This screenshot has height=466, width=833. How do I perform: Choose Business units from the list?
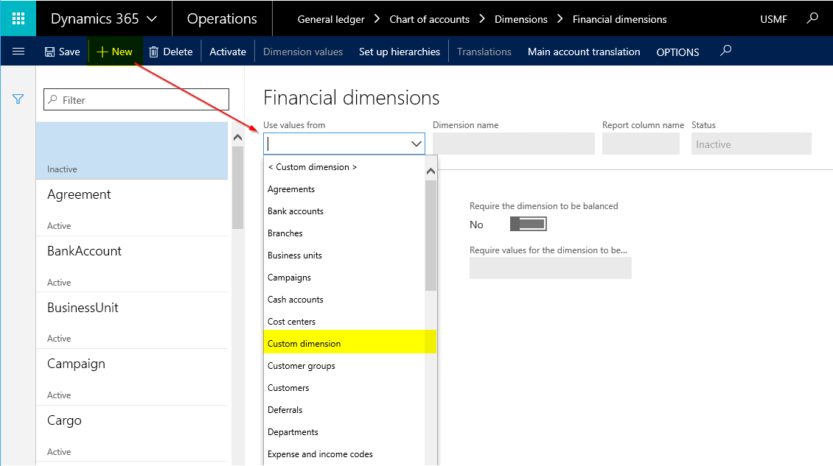click(x=344, y=255)
